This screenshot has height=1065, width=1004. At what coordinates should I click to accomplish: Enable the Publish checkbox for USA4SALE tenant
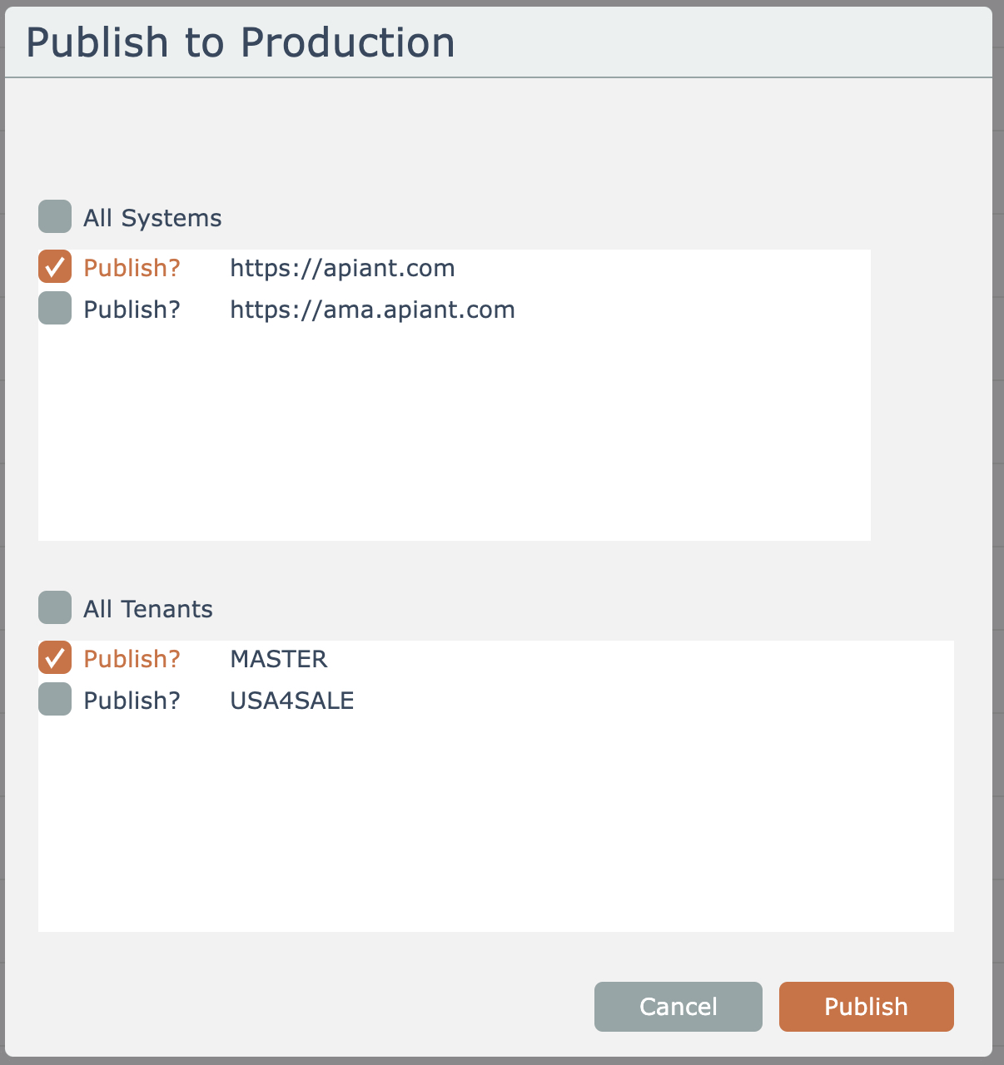point(55,700)
